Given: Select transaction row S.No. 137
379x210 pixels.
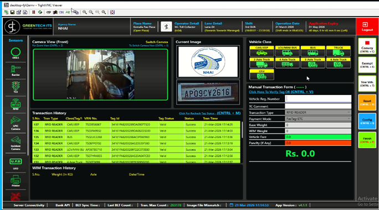Looking at the screenshot, I should click(x=136, y=124).
